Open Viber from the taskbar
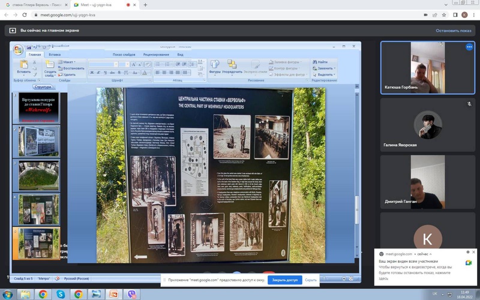480x300 pixels. (x=131, y=294)
